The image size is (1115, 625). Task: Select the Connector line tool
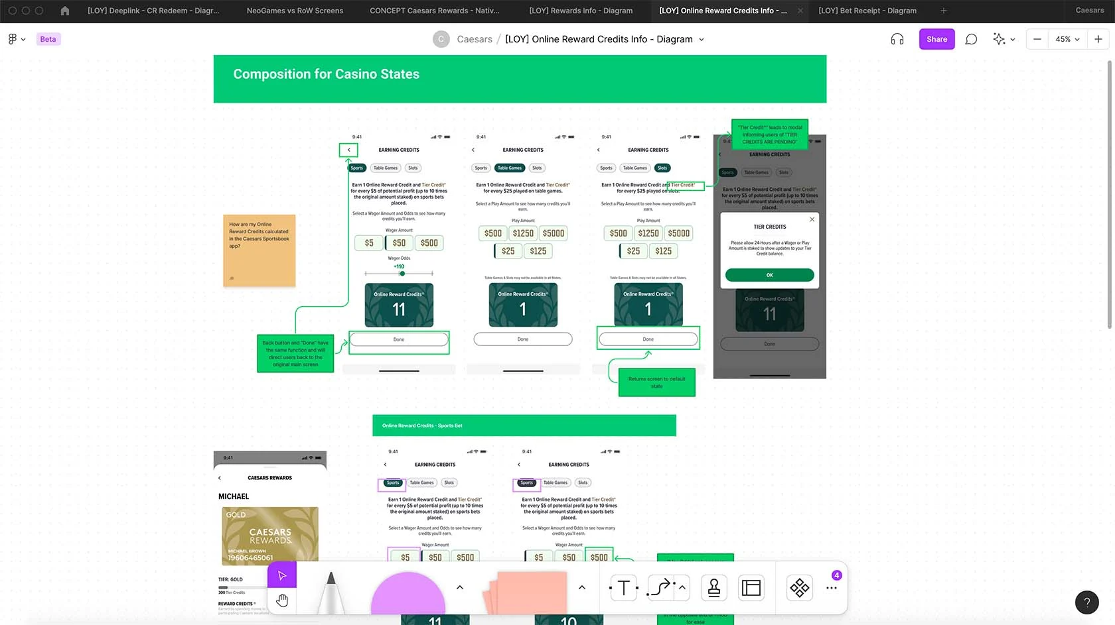[x=661, y=588]
